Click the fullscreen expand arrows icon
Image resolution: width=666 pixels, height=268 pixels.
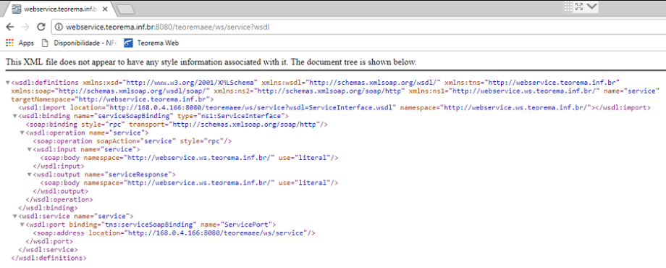579,7
